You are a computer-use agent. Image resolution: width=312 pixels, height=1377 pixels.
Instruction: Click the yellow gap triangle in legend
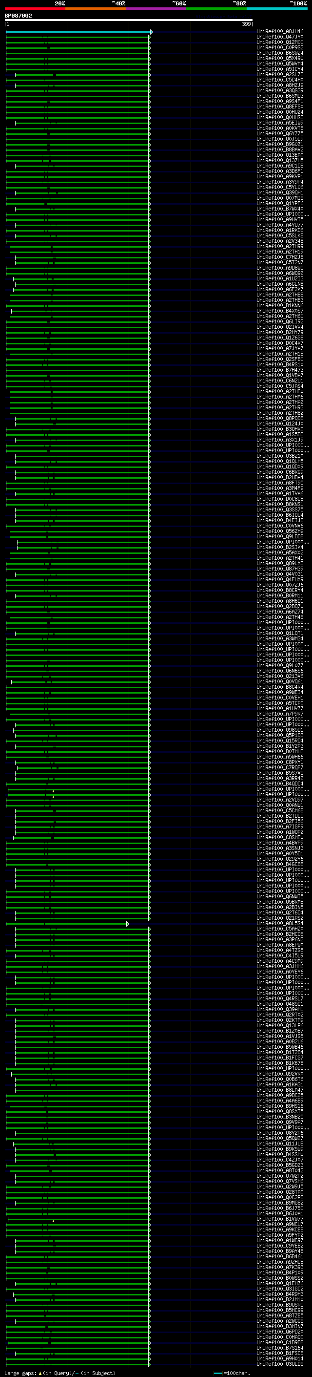[40, 1373]
